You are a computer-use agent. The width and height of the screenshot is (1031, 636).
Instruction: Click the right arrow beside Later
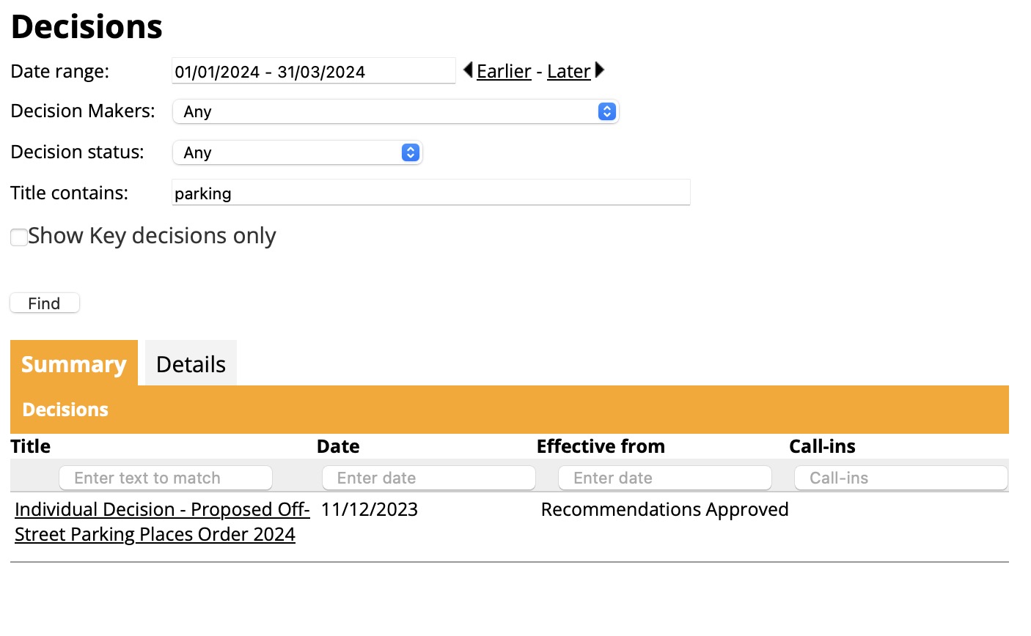[600, 70]
